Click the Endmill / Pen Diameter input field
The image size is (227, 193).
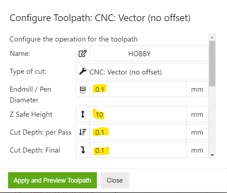coord(138,90)
